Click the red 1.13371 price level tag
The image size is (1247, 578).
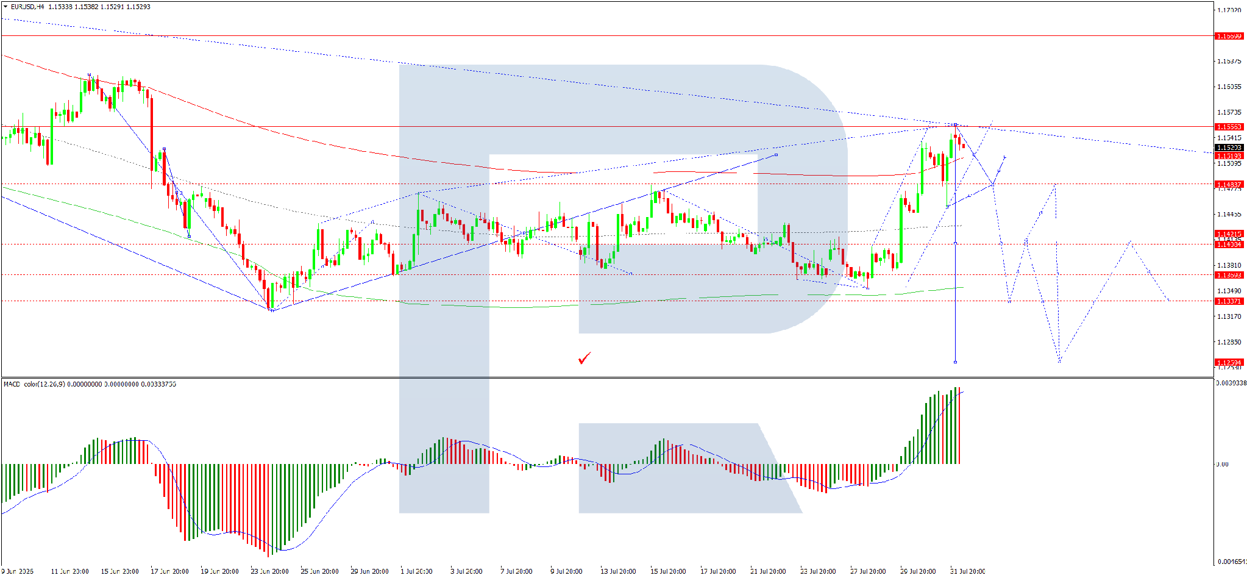click(1229, 301)
